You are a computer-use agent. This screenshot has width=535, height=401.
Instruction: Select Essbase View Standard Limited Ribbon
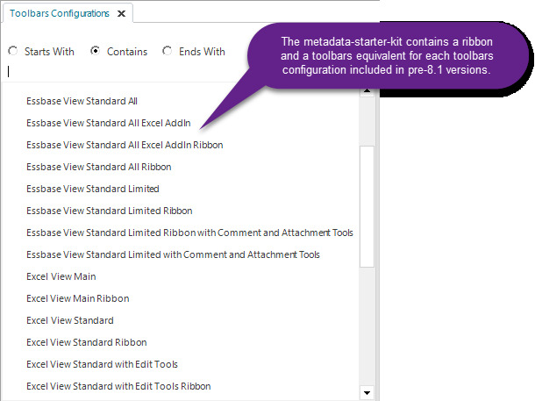(110, 211)
